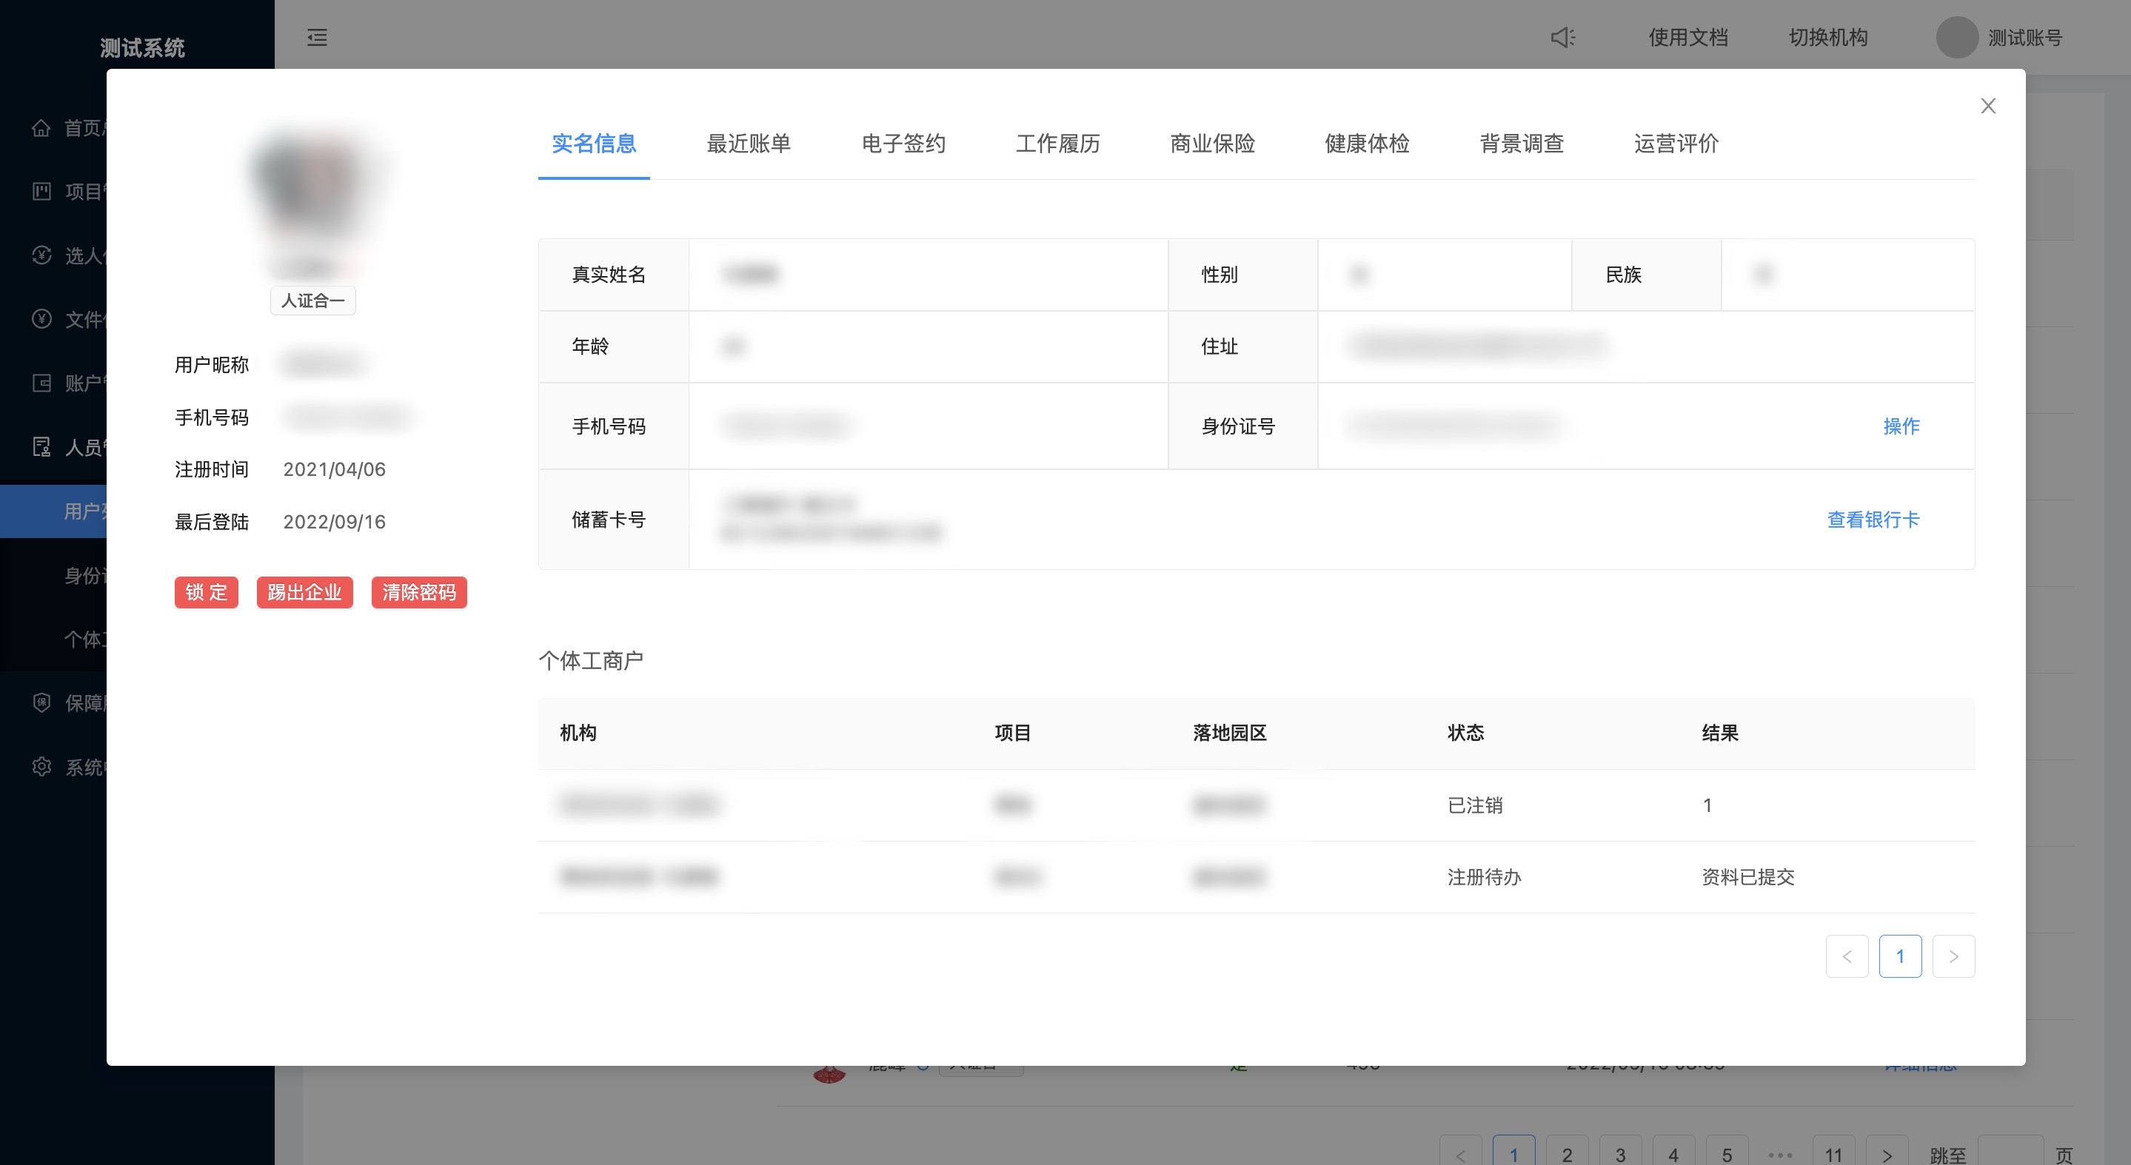Switch to the 最近账单 tab
The width and height of the screenshot is (2131, 1165).
click(749, 144)
